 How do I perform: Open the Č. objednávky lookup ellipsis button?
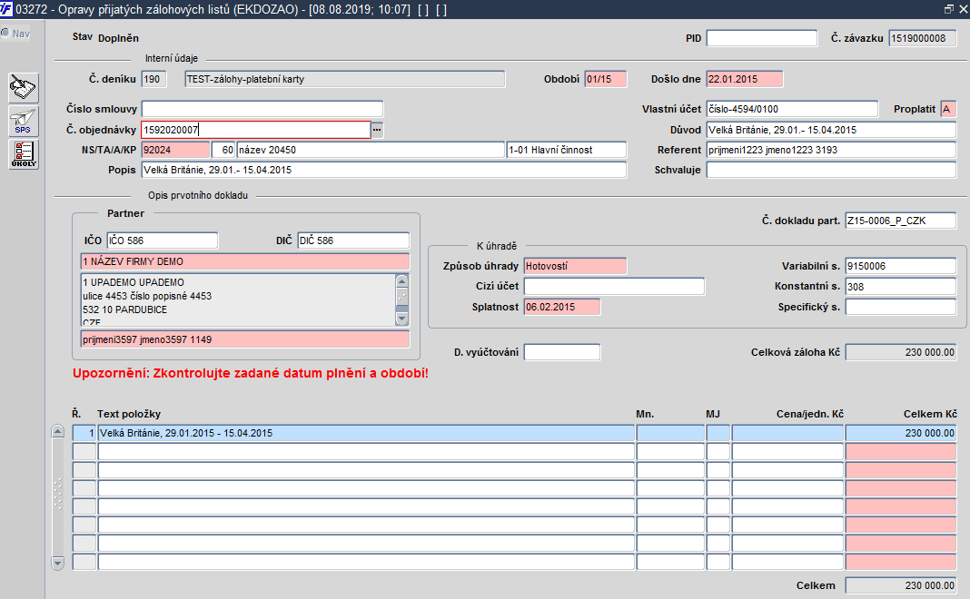pyautogui.click(x=377, y=130)
